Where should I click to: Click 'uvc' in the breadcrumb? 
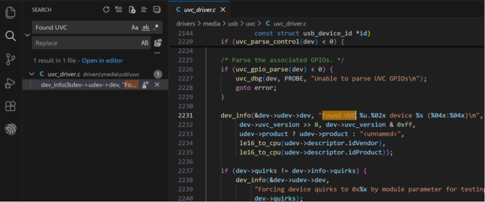(251, 23)
